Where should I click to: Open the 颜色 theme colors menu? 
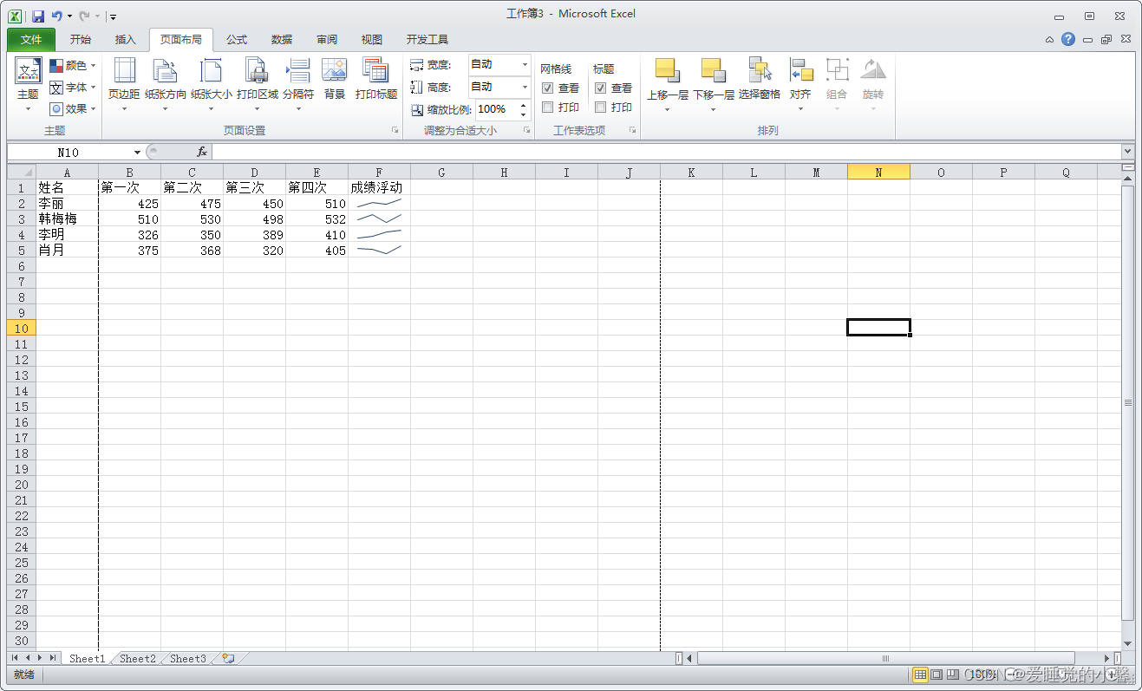point(73,65)
